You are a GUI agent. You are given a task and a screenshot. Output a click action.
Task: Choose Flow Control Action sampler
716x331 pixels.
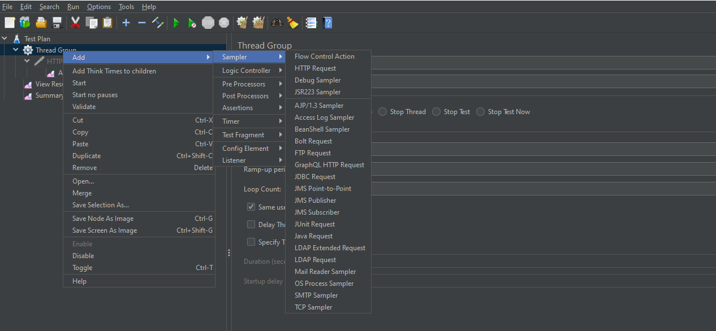(x=328, y=56)
